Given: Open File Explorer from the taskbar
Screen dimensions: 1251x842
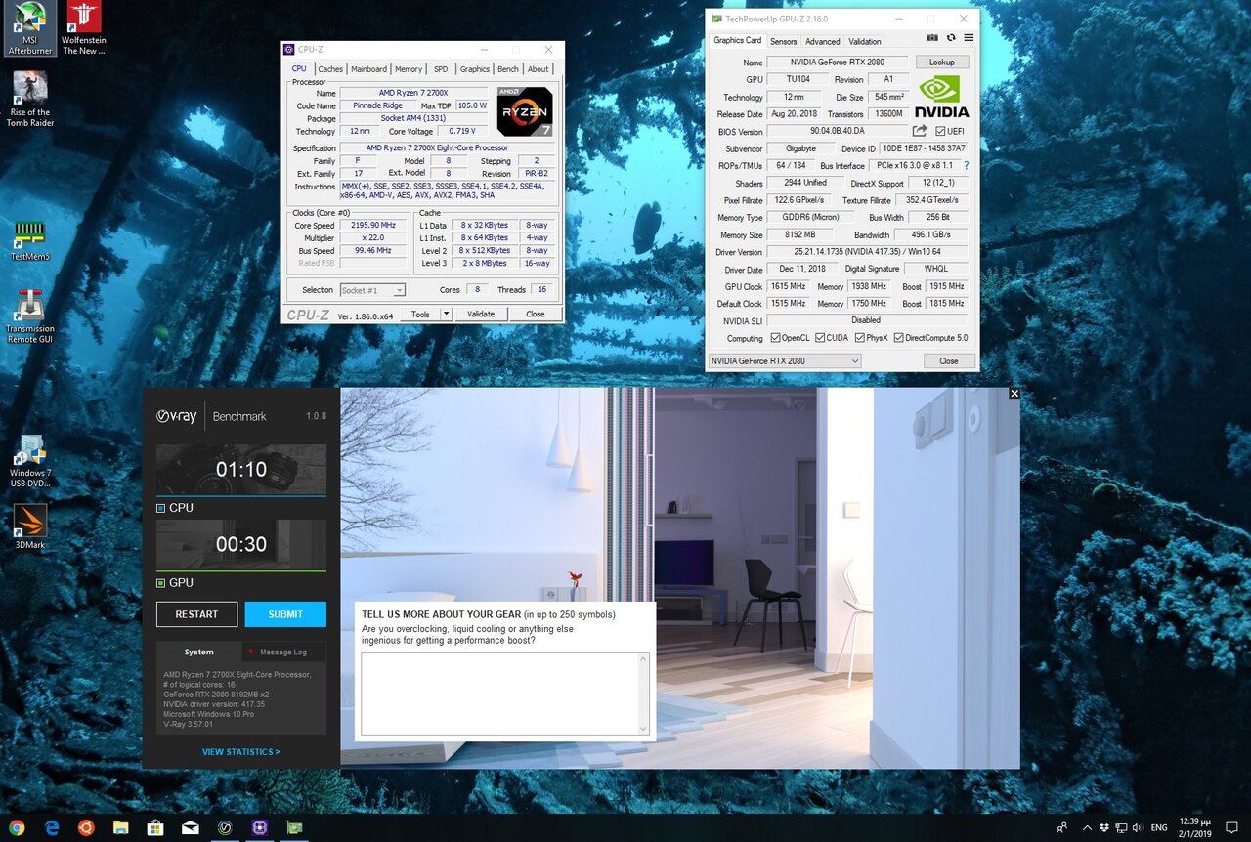Looking at the screenshot, I should pos(121,827).
